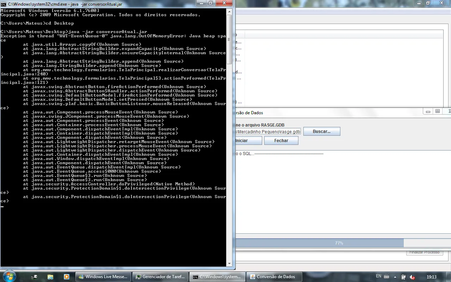Maximize the Conversão de Dados window
Screen dimensions: 451x282
point(438,111)
